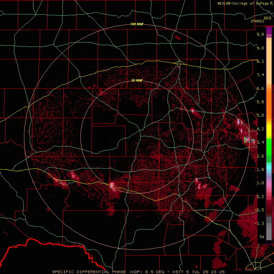Click the 5.0 color scale value

click(x=260, y=115)
